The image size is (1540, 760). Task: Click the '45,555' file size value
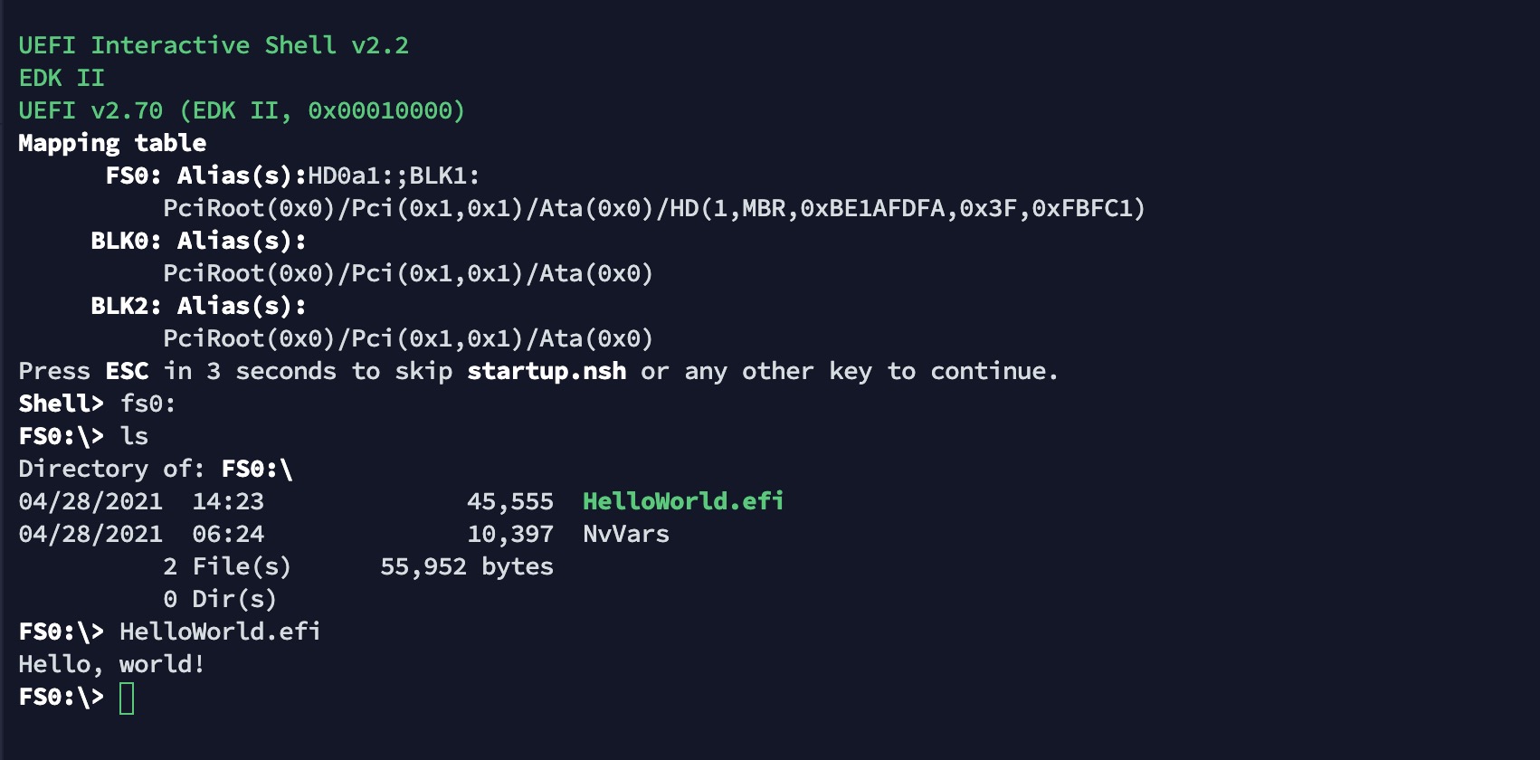(509, 501)
